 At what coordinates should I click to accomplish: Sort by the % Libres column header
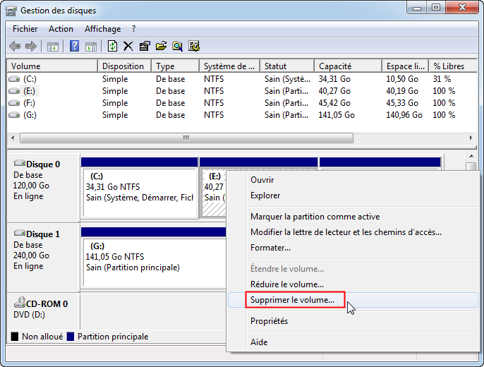453,66
